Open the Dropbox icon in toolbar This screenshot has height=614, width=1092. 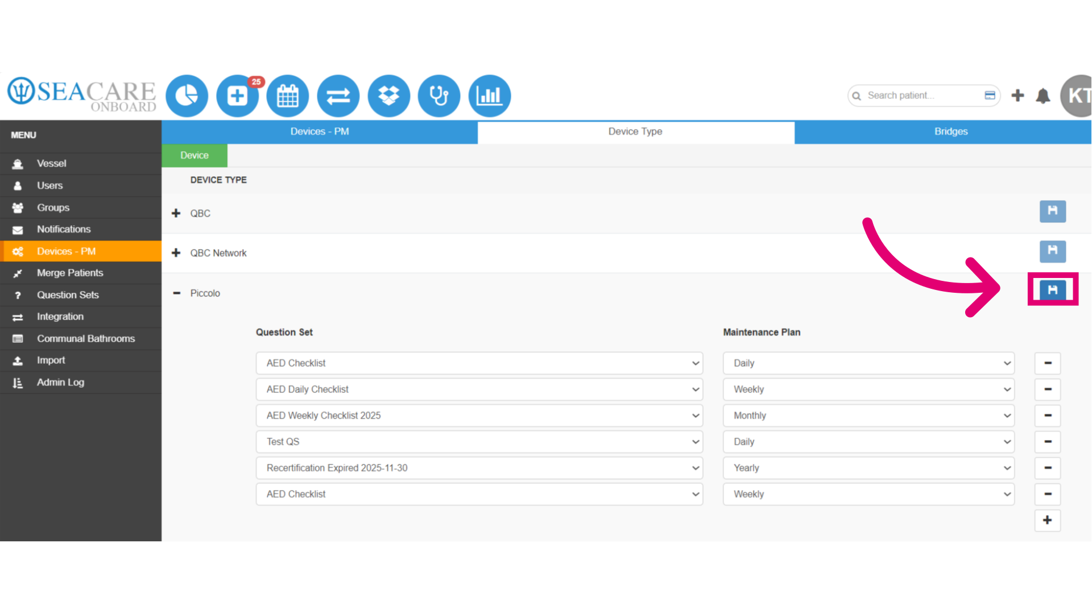(389, 96)
